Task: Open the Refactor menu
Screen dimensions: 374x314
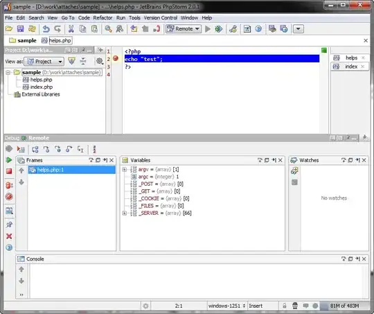Action: click(x=103, y=17)
